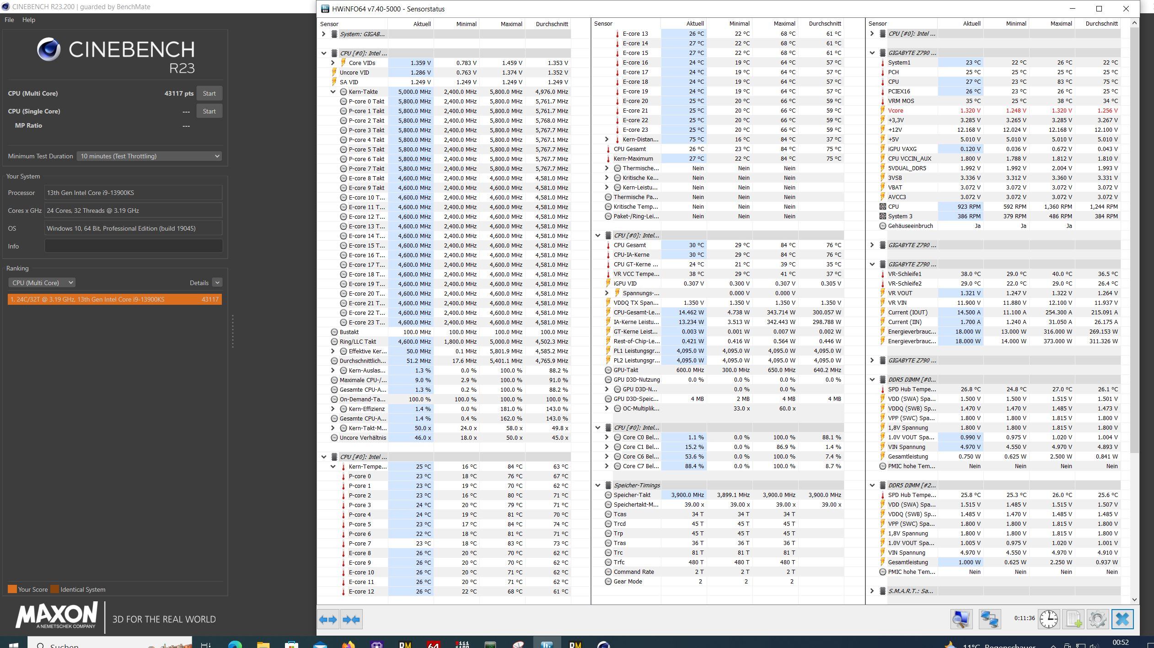Click fan icon beside System 3 row
The height and width of the screenshot is (648, 1154).
click(x=883, y=216)
